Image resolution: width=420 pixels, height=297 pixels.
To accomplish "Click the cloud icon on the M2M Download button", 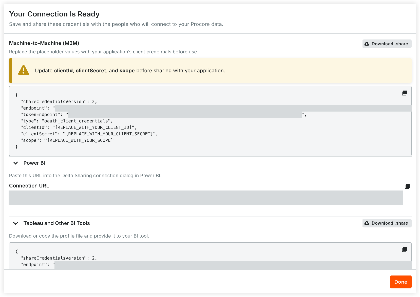I will pyautogui.click(x=367, y=44).
